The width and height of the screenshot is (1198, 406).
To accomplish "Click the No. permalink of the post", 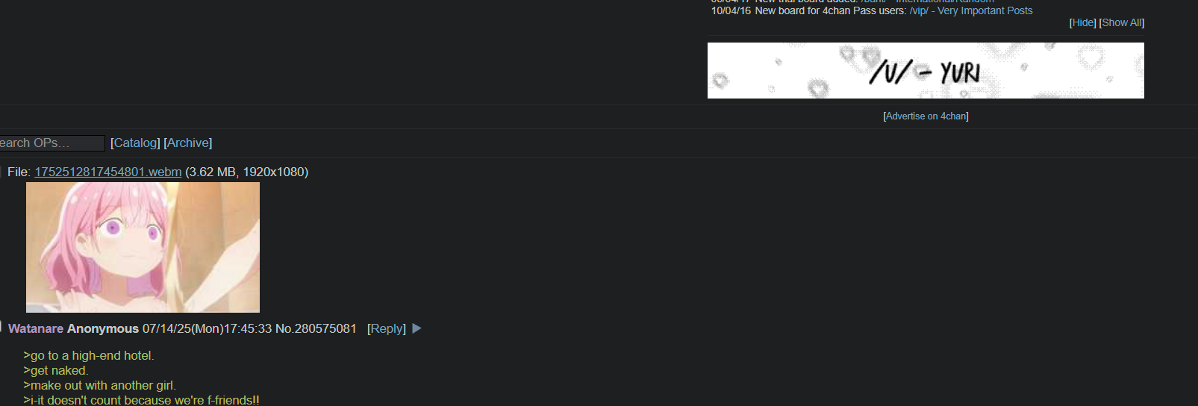I will [284, 328].
